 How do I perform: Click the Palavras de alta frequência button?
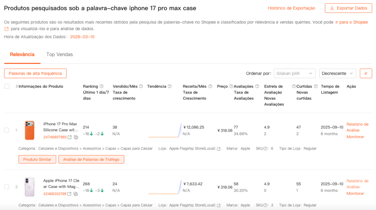pyautogui.click(x=35, y=73)
